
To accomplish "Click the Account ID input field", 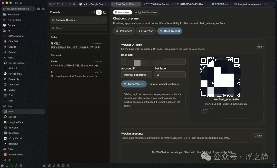I will pos(136,75).
